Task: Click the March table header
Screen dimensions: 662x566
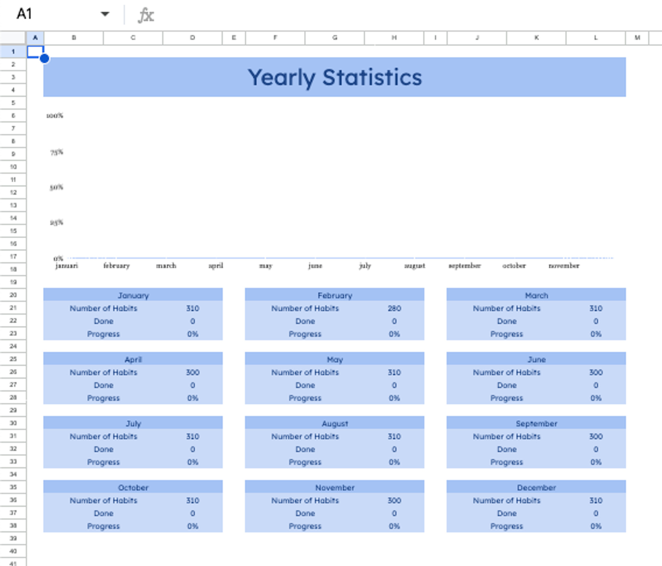Action: click(x=536, y=295)
